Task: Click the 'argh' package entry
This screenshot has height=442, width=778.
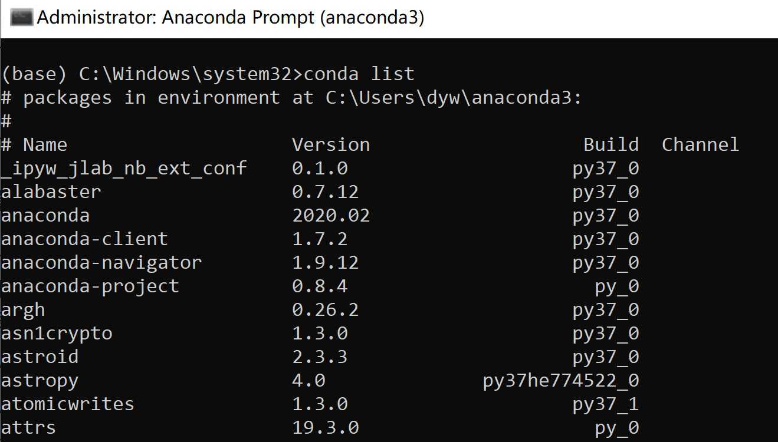Action: [x=23, y=310]
